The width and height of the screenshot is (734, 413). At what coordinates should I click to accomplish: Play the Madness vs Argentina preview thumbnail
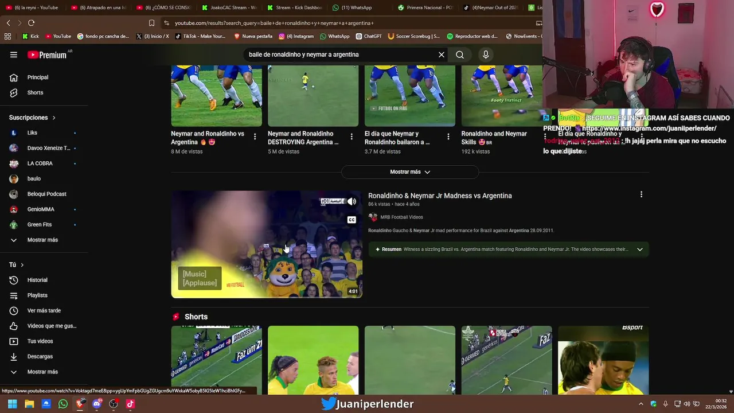[x=267, y=244]
